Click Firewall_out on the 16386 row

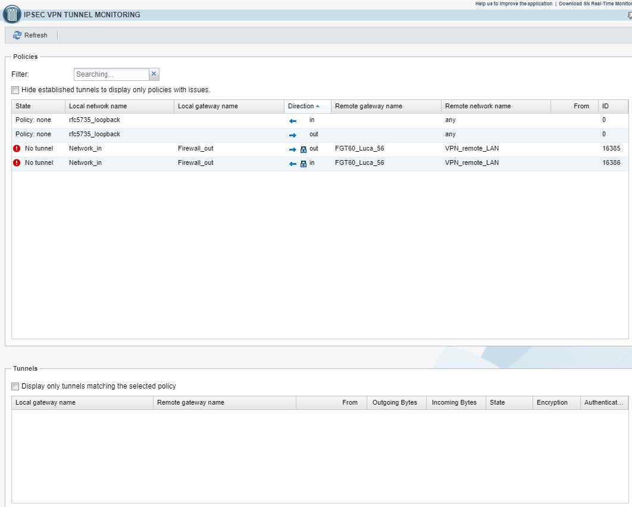(x=195, y=163)
